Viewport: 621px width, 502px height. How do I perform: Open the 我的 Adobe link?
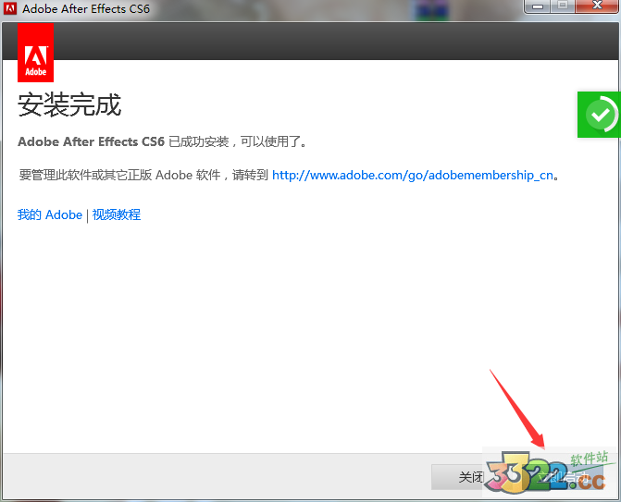pos(50,214)
